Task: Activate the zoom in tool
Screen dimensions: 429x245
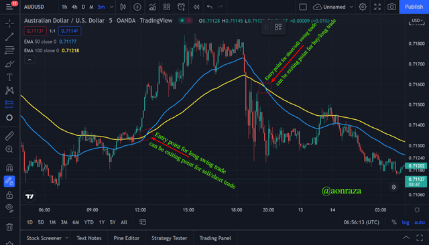Action: coord(9,149)
